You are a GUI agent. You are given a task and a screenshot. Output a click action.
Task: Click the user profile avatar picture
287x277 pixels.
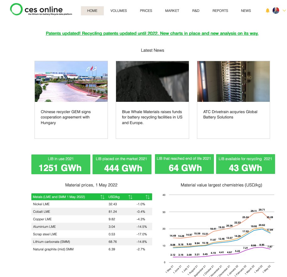276,10
